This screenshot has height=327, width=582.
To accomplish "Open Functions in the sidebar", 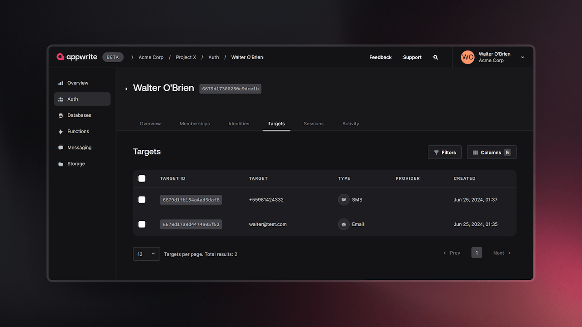I will coord(82,132).
